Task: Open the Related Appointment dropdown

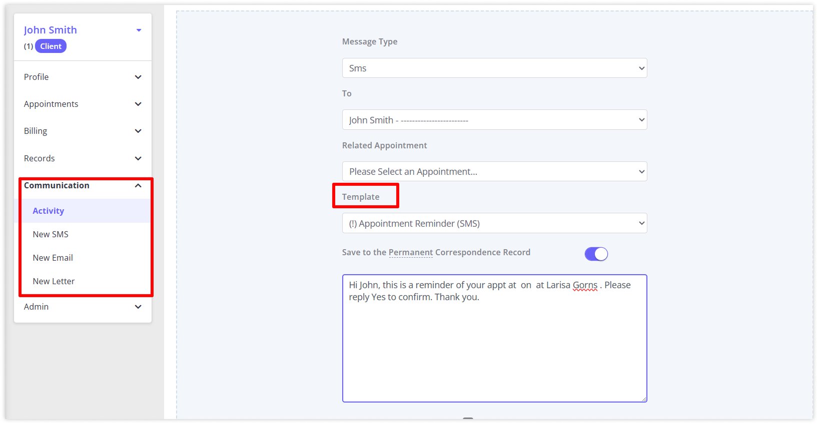Action: point(494,171)
